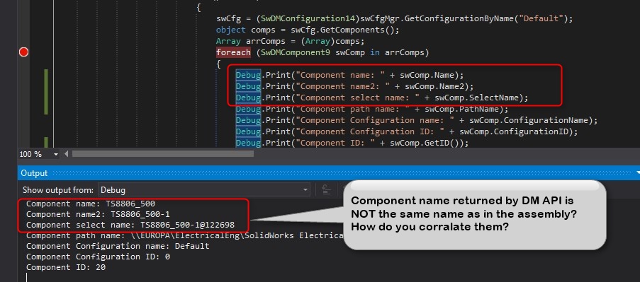Click the swComp.ConfigurationName Debug.Print line
This screenshot has height=282, width=640.
416,120
